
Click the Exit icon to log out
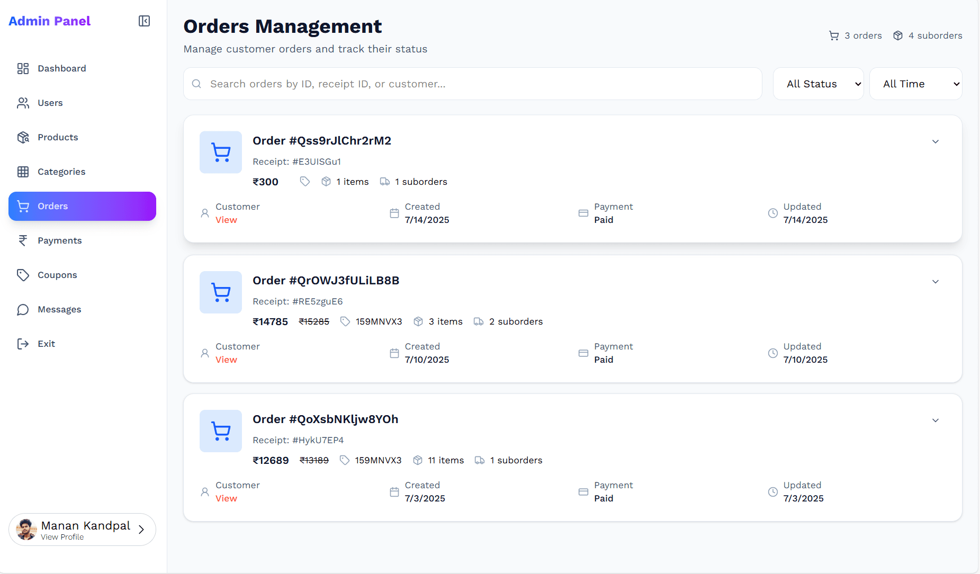click(x=23, y=343)
